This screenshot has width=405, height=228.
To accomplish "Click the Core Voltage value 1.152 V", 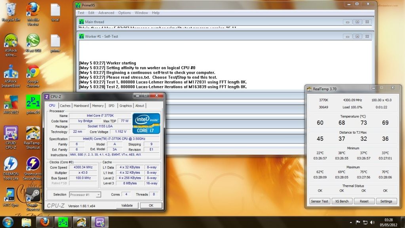I will [121, 132].
